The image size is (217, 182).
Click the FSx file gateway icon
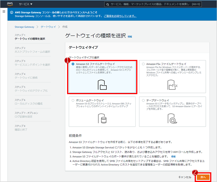[x=172, y=85]
